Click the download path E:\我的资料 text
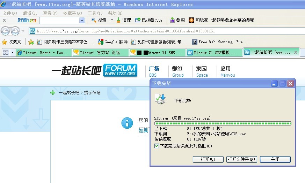This screenshot has height=183, width=305. [x=216, y=134]
